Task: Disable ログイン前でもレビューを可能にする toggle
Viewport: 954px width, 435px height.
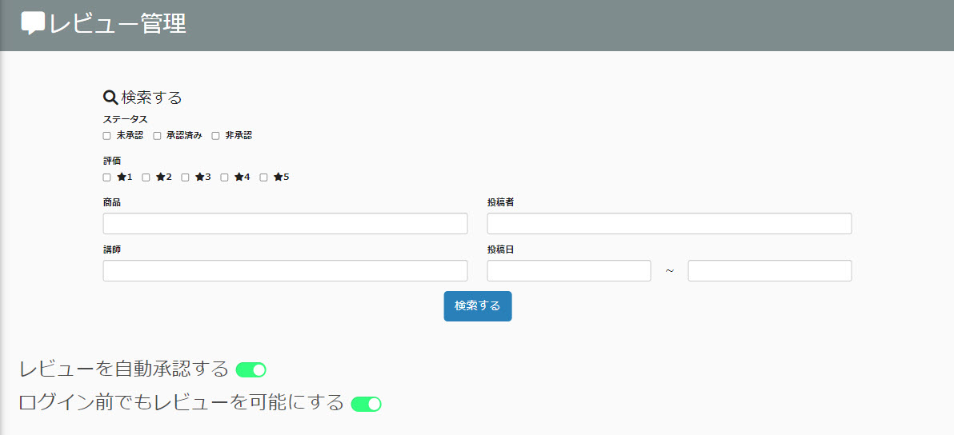Action: point(366,404)
